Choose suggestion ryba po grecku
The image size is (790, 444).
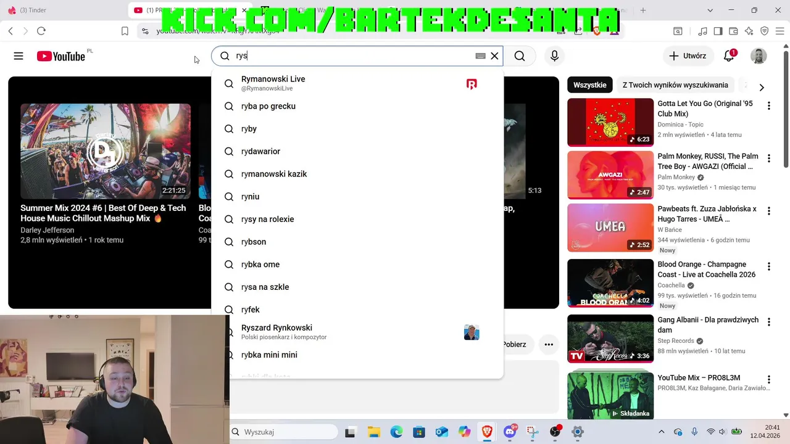pyautogui.click(x=357, y=106)
